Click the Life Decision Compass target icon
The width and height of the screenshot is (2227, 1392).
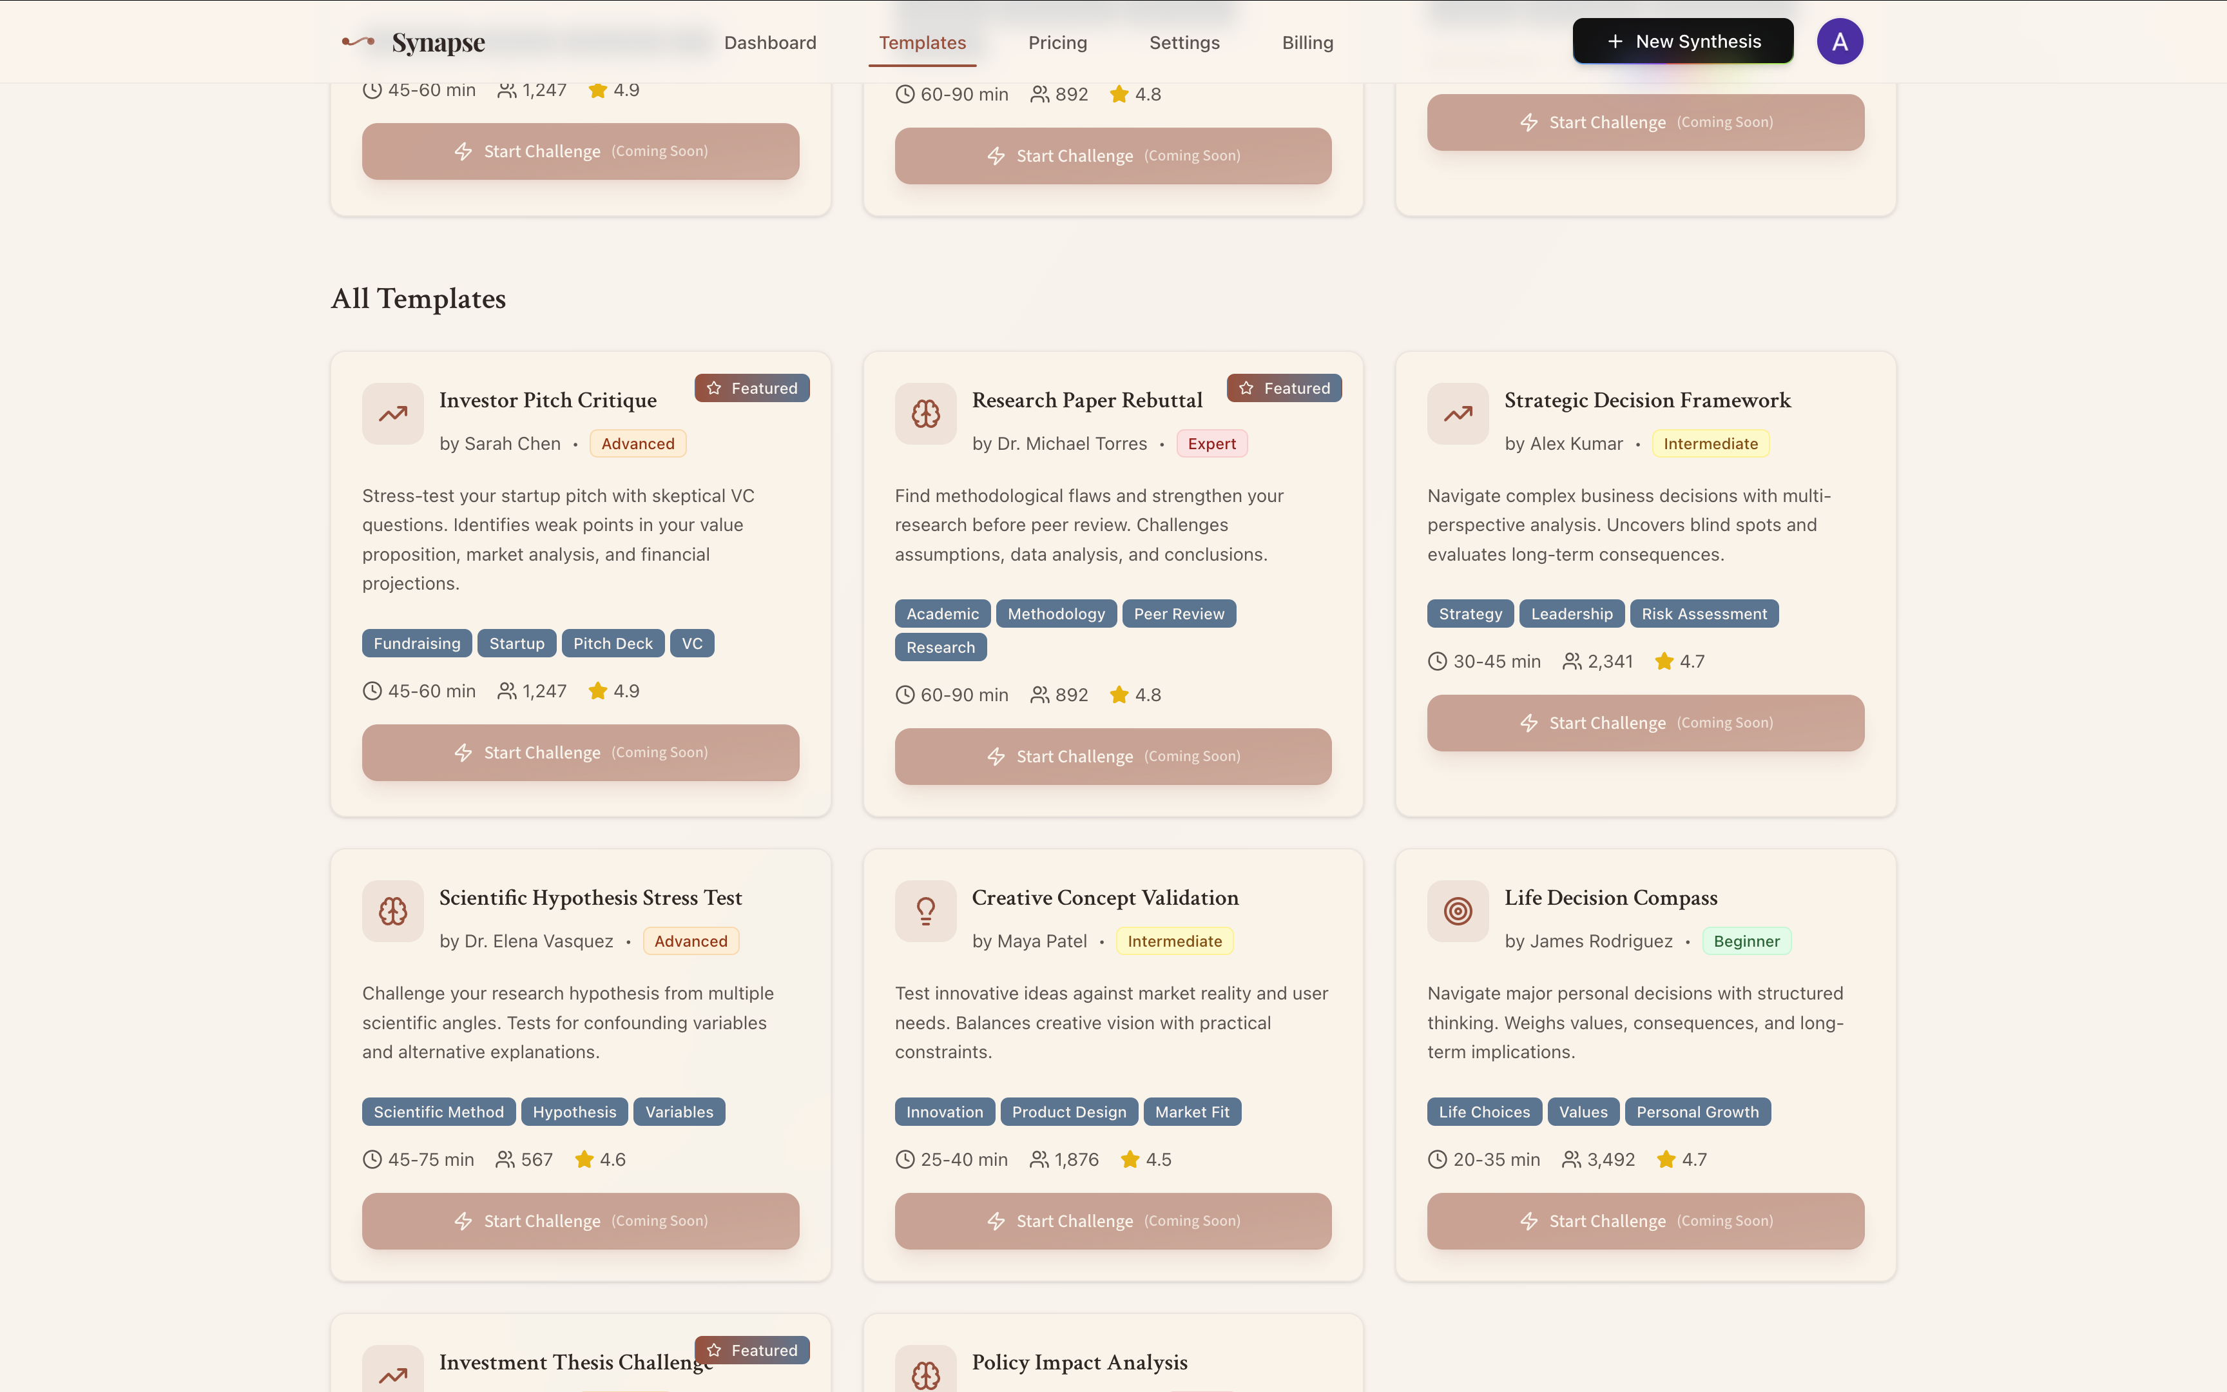[x=1458, y=911]
